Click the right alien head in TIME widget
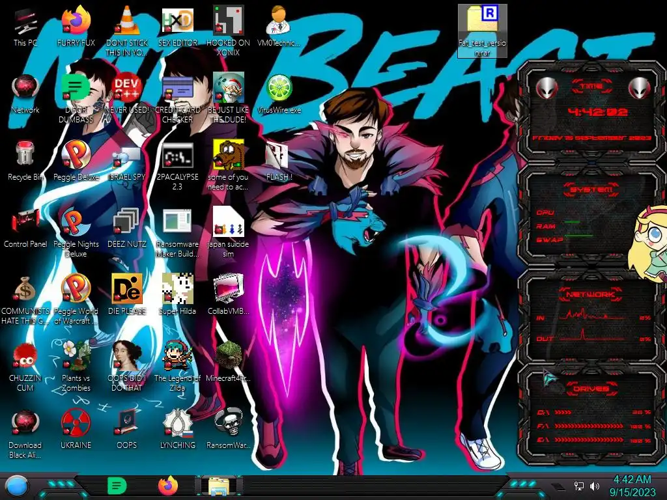The image size is (667, 500). [x=640, y=89]
